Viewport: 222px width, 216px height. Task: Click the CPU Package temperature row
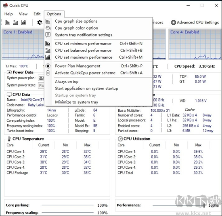coord(49,173)
